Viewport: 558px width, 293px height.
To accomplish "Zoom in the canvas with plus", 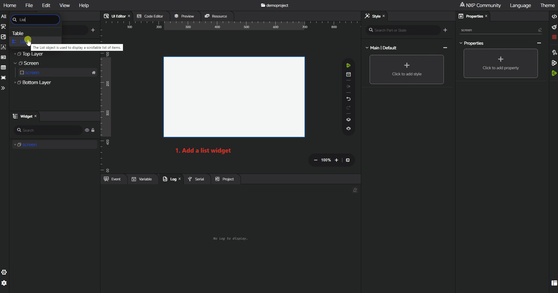I will coord(336,160).
